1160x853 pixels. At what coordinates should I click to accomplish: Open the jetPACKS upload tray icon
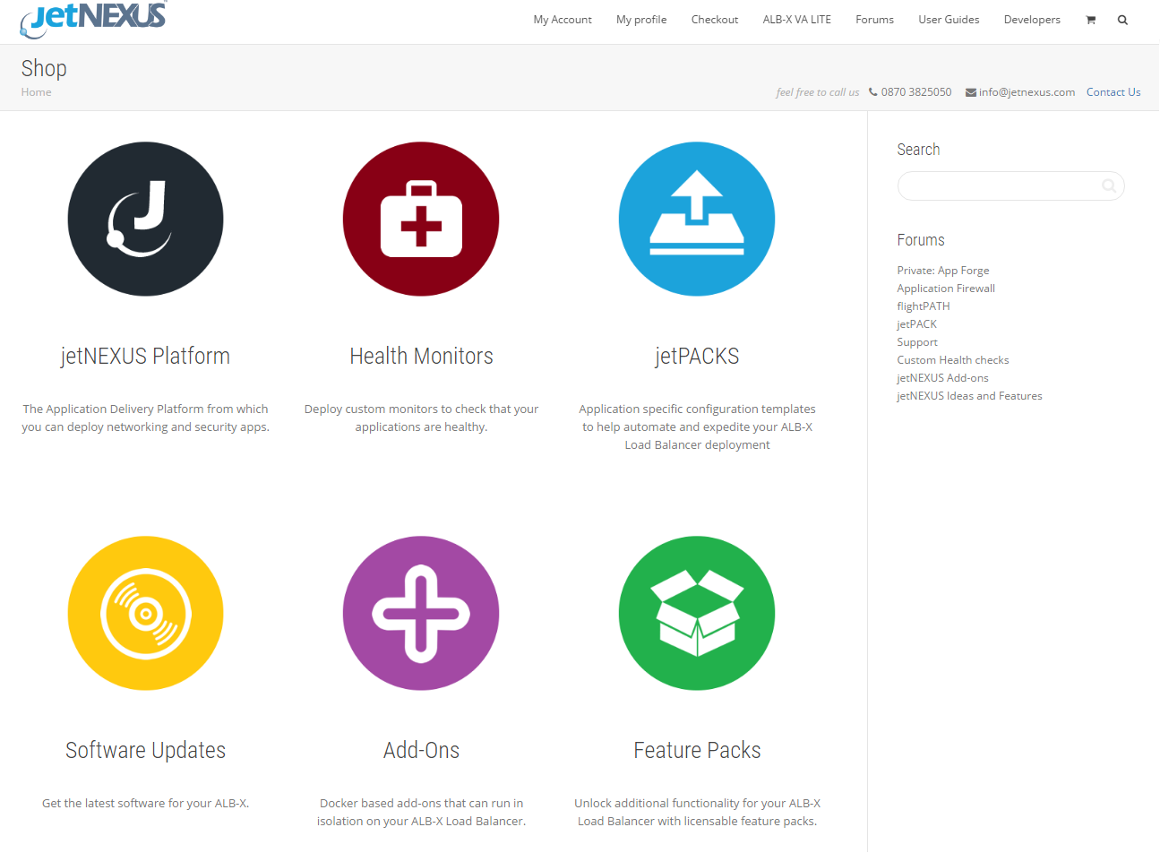(x=697, y=219)
